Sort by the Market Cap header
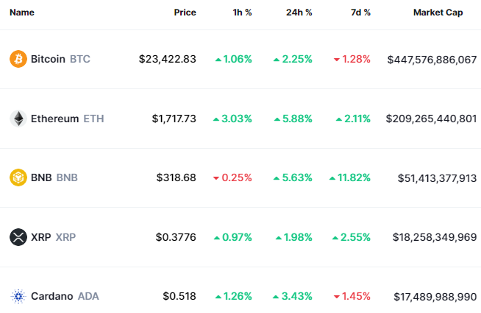481x313 pixels. (x=438, y=13)
